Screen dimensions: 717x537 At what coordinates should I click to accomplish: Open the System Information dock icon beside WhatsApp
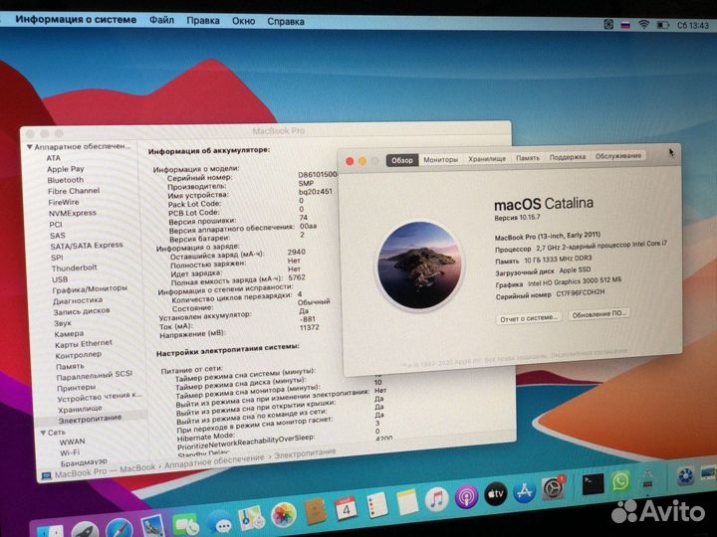point(647,479)
